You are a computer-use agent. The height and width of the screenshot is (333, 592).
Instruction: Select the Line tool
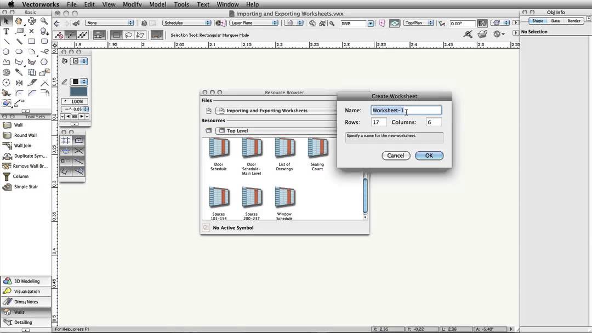point(6,42)
